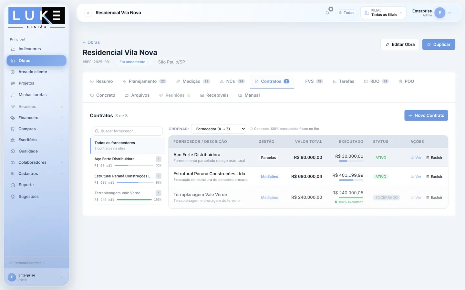
Task: Go back via the Obras breadcrumb link
Action: [91, 42]
